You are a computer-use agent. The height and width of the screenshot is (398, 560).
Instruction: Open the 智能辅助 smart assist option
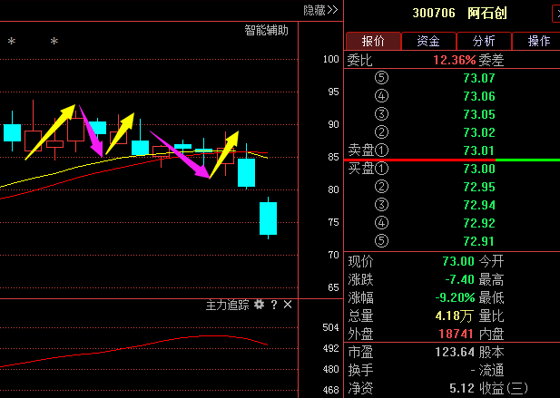[x=266, y=30]
